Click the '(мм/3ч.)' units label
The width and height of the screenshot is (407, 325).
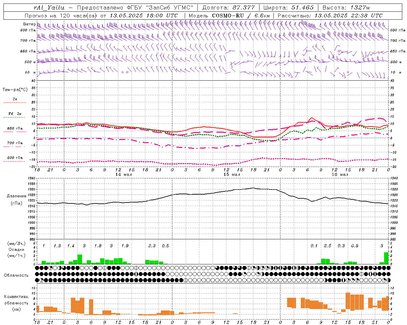16,243
